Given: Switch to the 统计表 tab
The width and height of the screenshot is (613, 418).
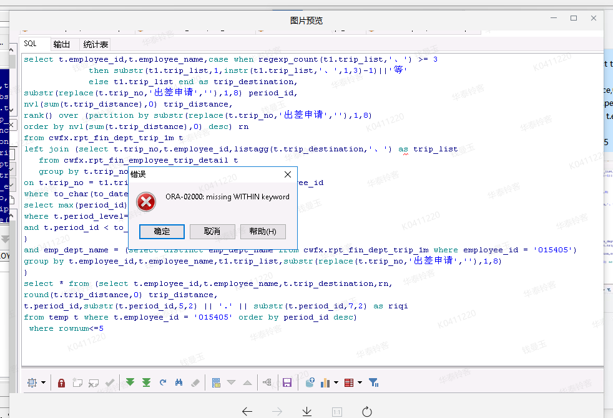Looking at the screenshot, I should (x=96, y=44).
